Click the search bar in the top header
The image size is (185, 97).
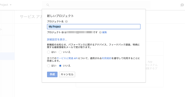96,5
